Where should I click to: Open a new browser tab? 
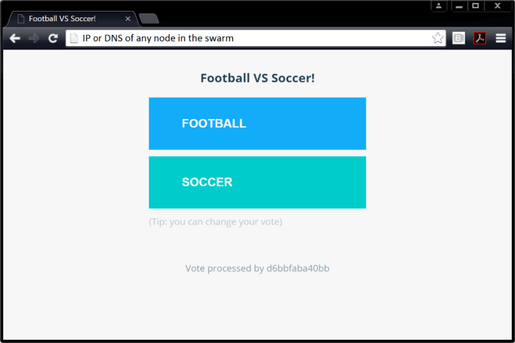[149, 19]
